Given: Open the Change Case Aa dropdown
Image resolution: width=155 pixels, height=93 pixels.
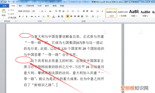Looking at the screenshot, I should (51, 11).
